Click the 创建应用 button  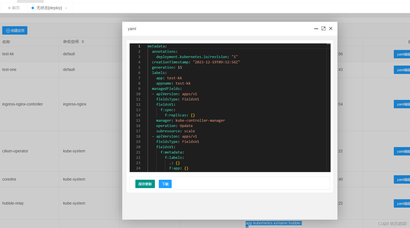click(15, 30)
